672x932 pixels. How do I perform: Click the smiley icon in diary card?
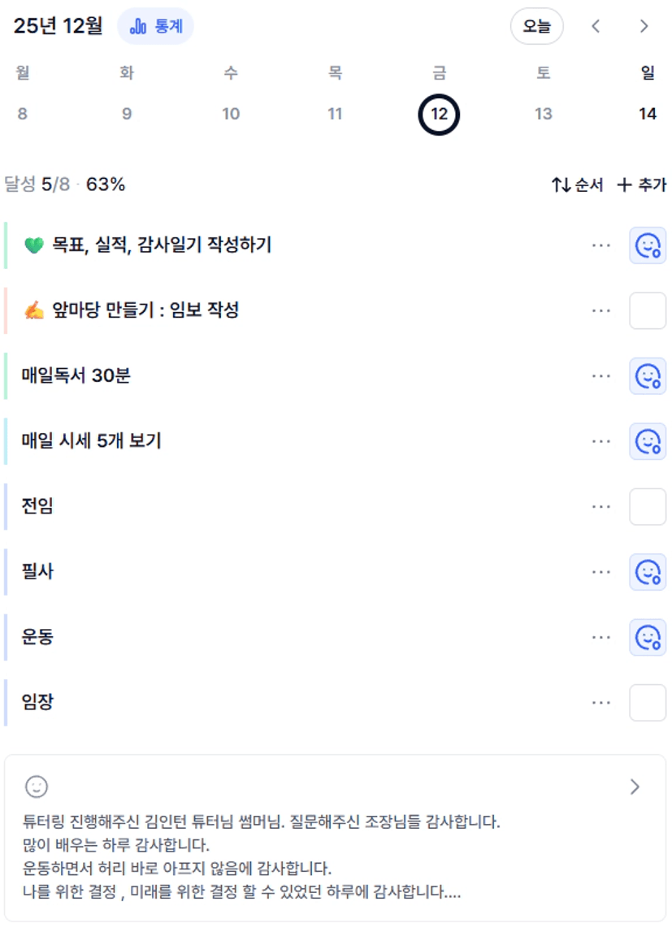[x=37, y=786]
